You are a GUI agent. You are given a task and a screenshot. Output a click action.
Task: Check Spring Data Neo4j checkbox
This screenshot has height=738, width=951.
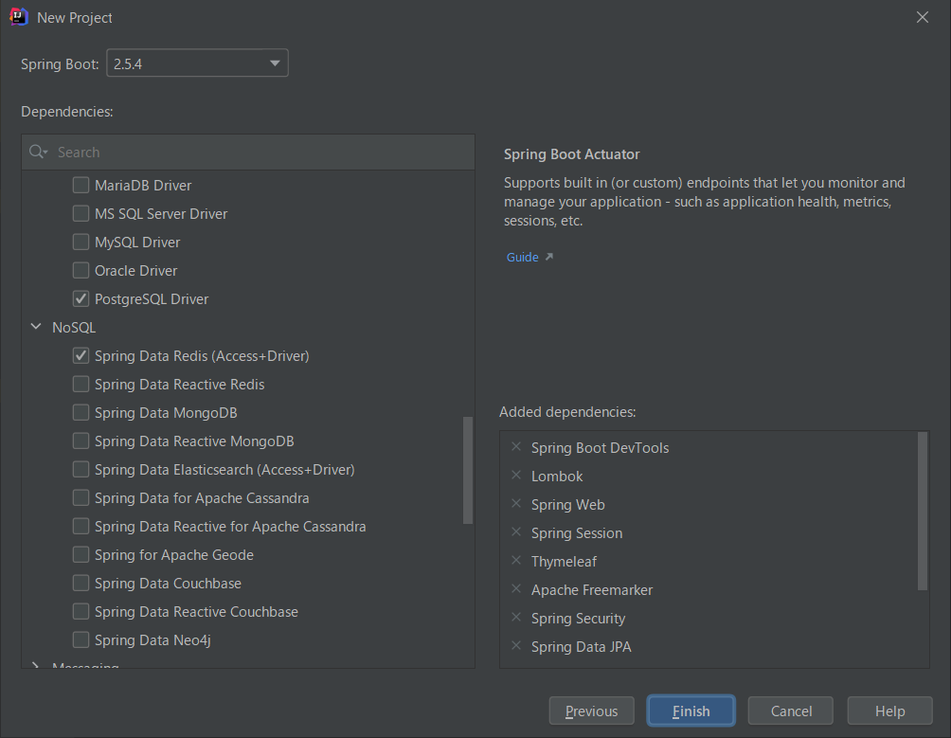[81, 640]
